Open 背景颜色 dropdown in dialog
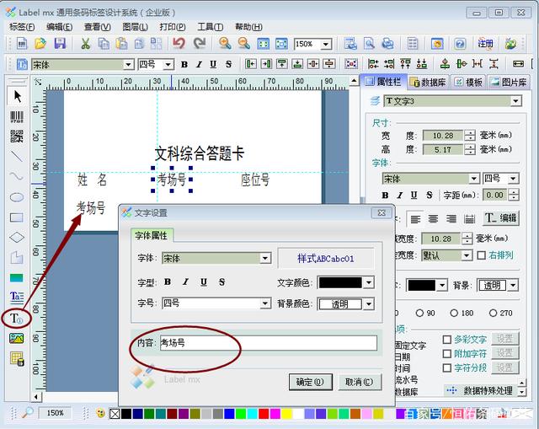 369,304
